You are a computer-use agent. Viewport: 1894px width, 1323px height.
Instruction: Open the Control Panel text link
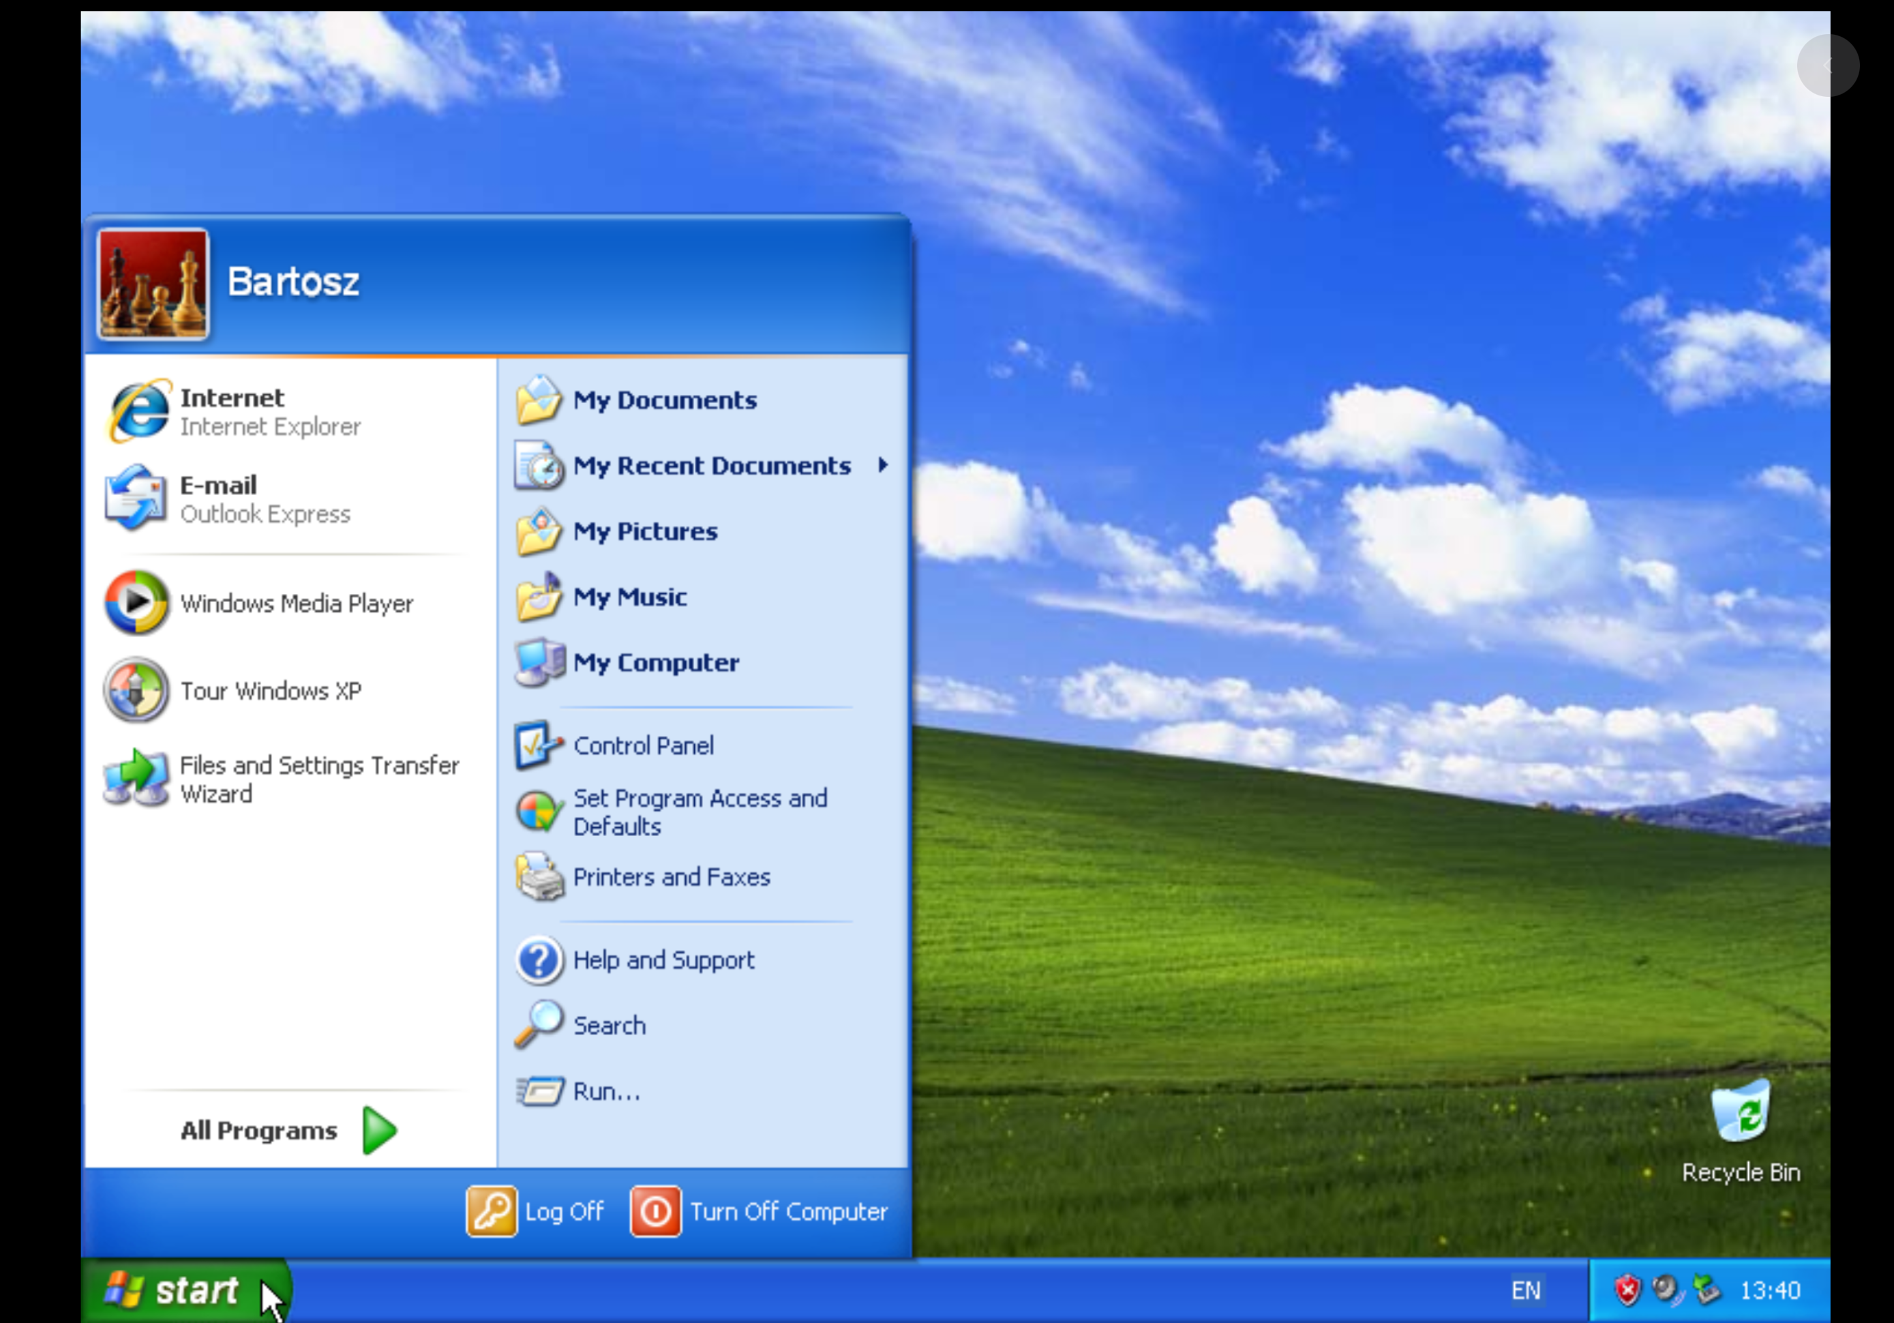pyautogui.click(x=644, y=745)
